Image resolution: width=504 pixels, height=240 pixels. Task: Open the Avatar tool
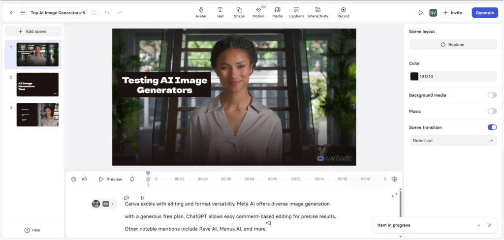pyautogui.click(x=201, y=12)
